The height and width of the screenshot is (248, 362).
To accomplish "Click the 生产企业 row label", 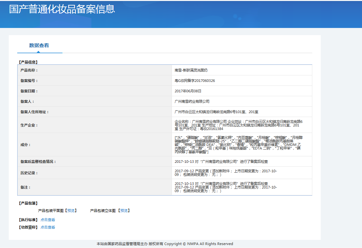I will click(29, 125).
